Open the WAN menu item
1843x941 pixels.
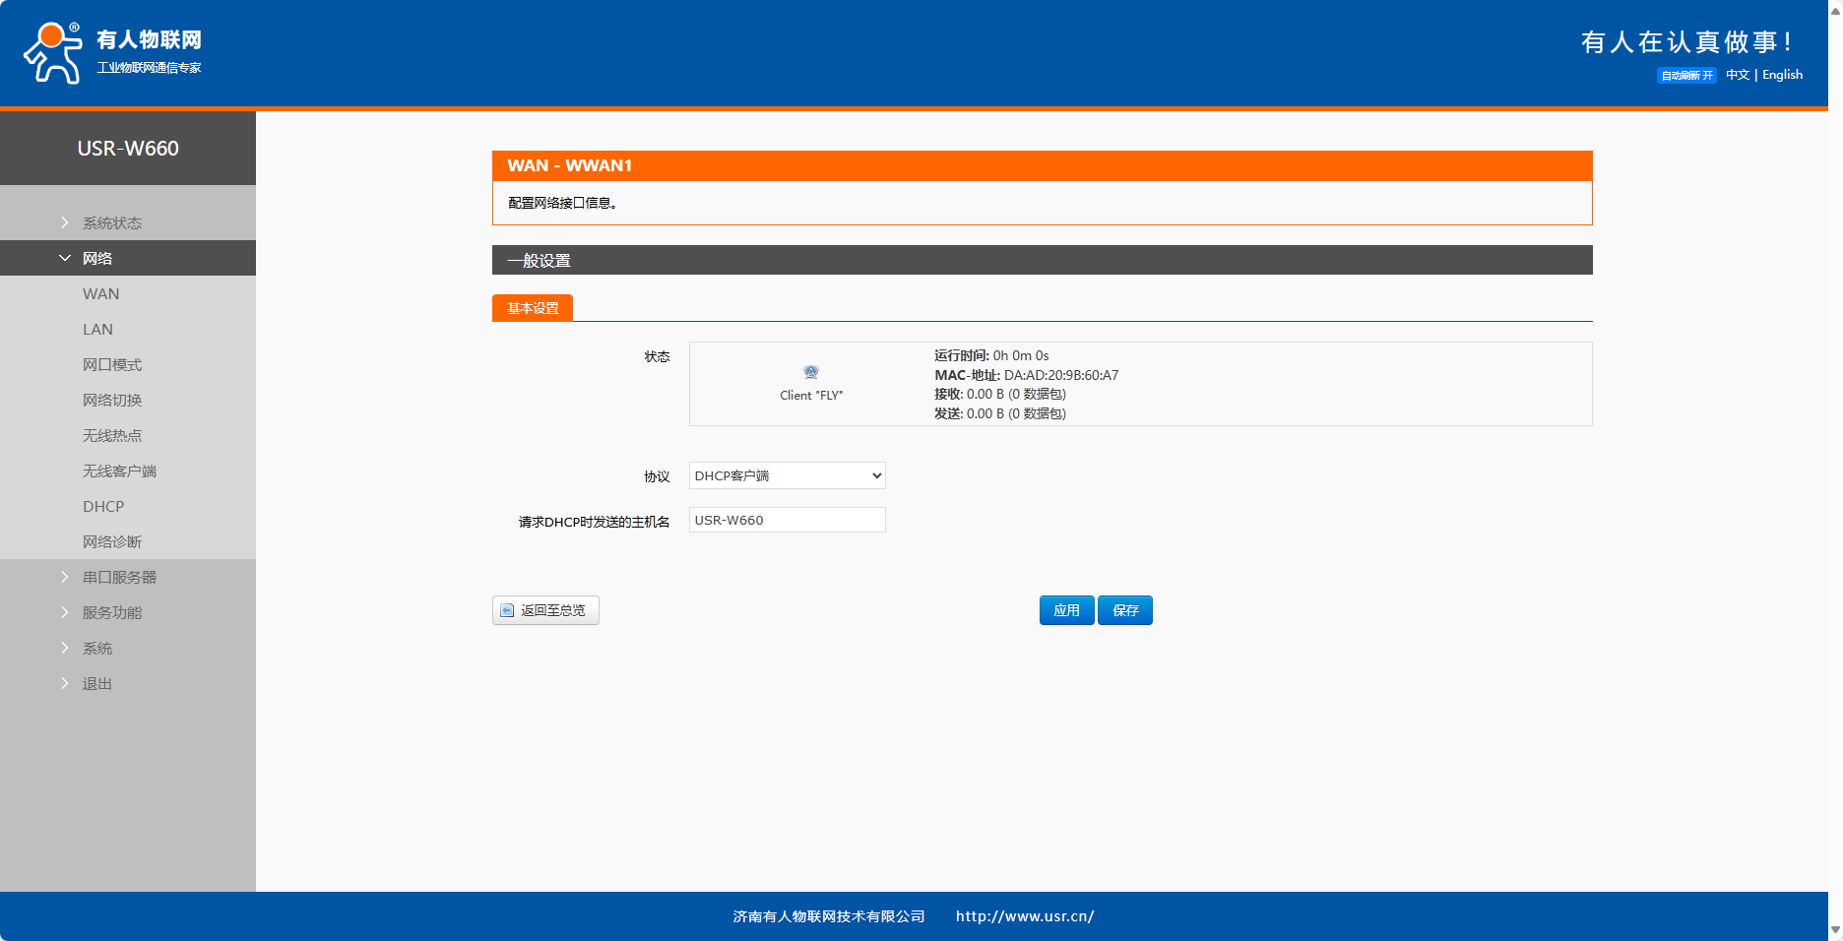(101, 294)
